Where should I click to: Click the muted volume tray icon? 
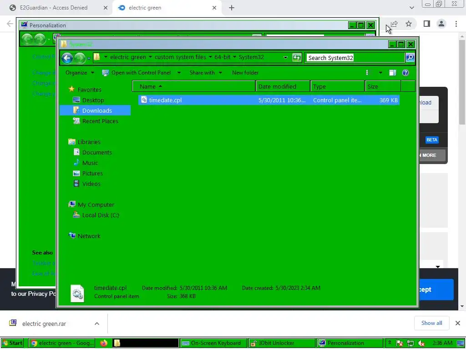coord(421,344)
